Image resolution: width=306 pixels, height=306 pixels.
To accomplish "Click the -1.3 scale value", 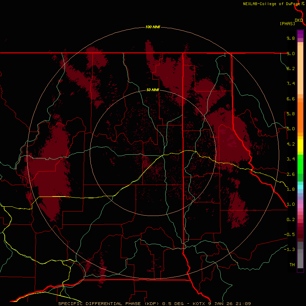I will [x=289, y=250].
